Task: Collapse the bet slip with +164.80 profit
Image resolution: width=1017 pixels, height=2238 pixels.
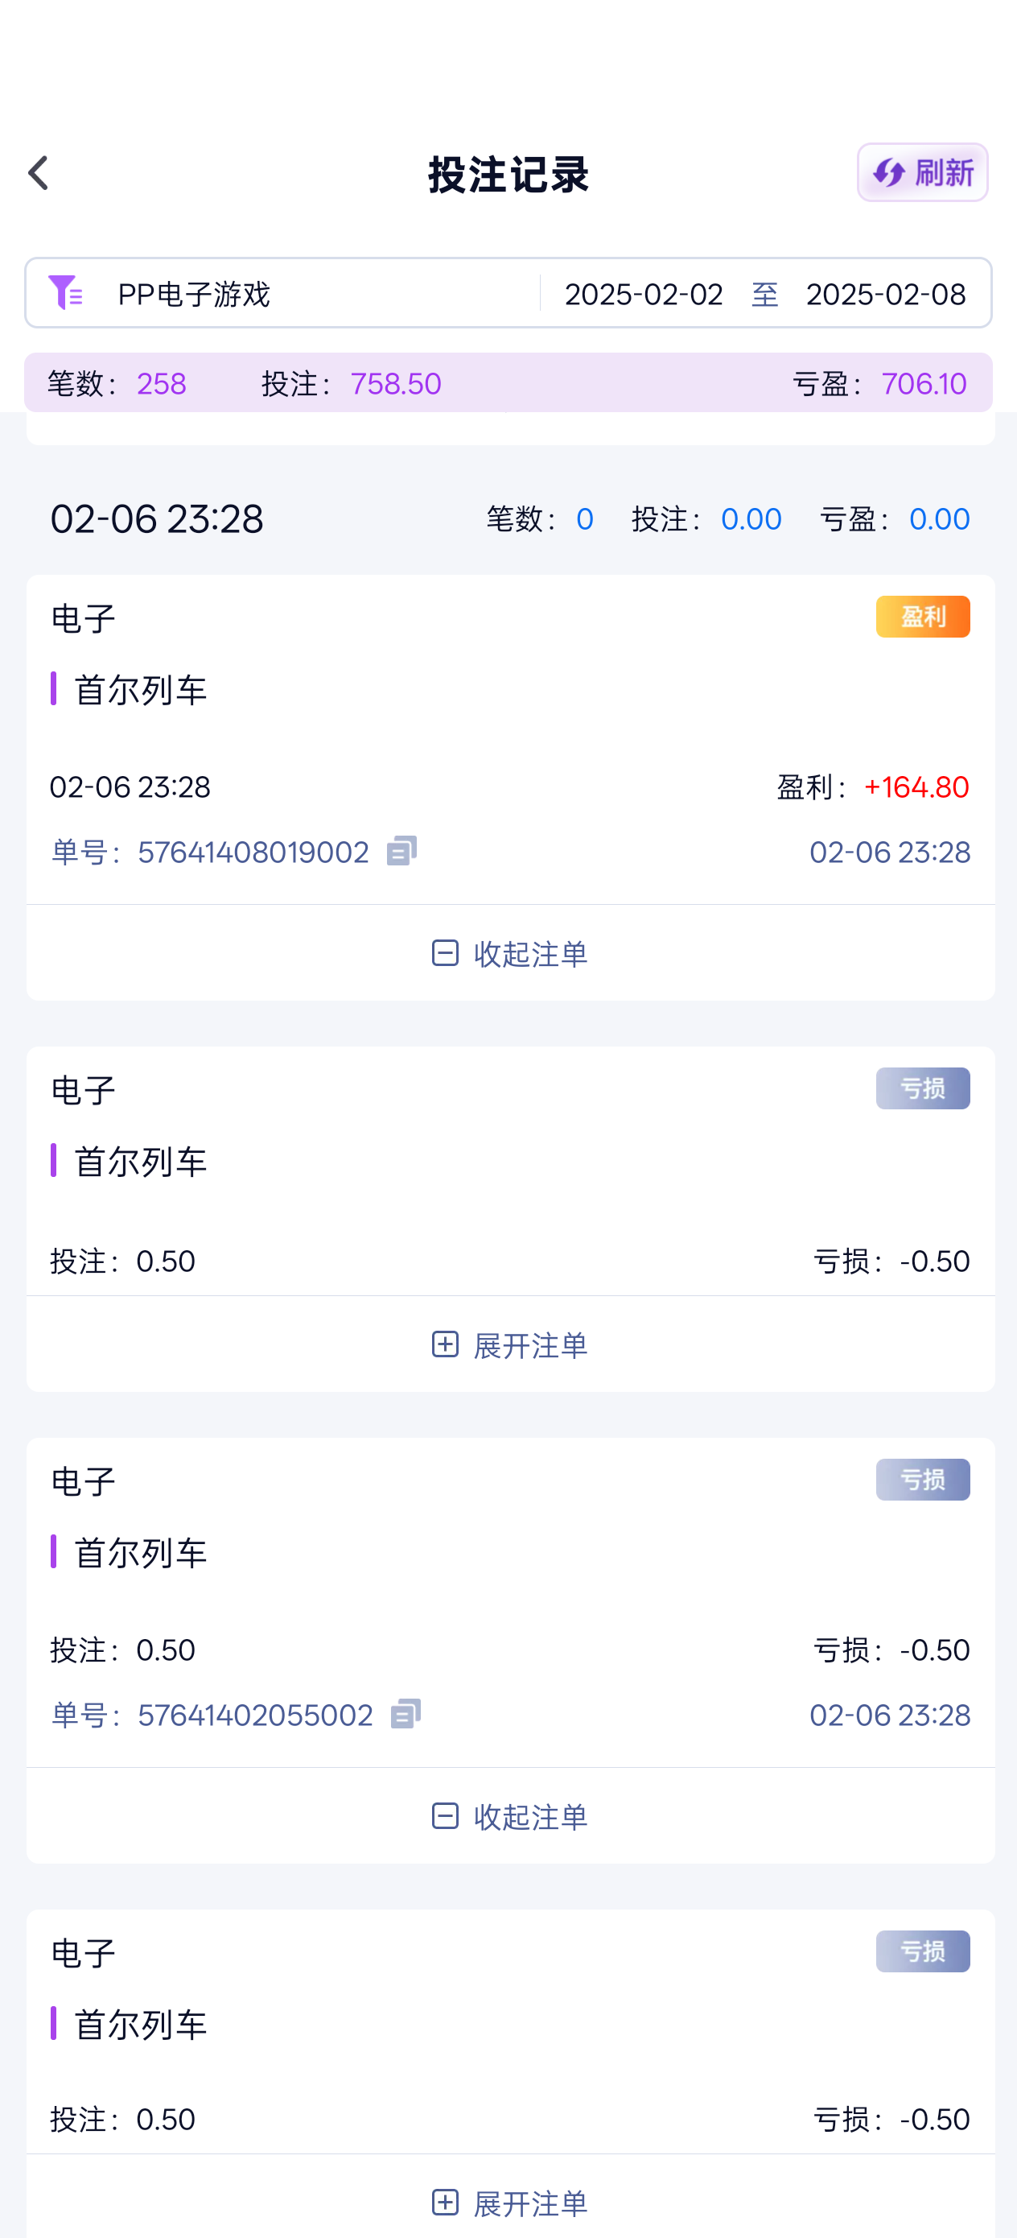Action: [510, 954]
